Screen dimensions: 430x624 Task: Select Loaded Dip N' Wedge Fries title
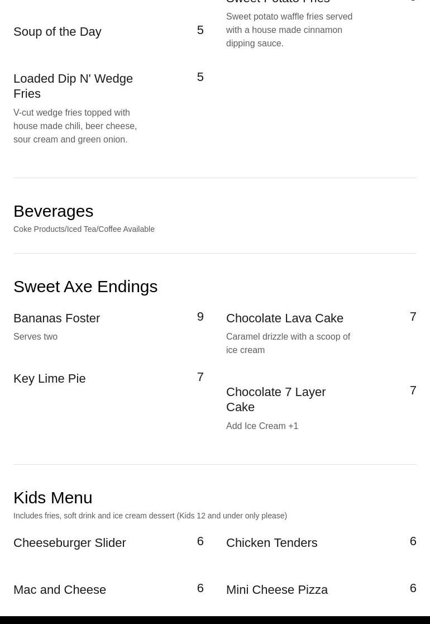click(x=73, y=86)
